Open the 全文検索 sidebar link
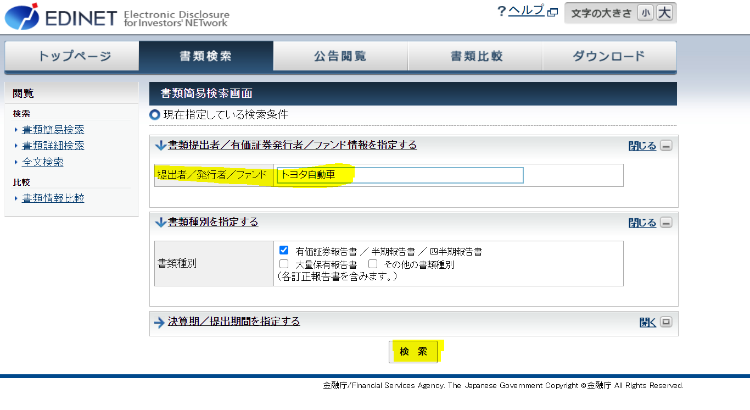The width and height of the screenshot is (750, 410). [x=43, y=162]
